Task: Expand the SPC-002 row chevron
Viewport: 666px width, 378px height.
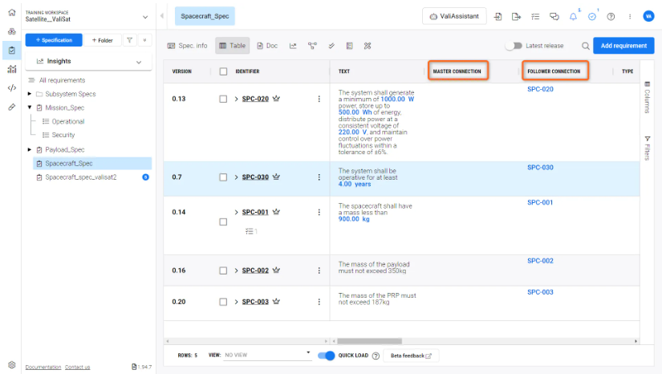Action: coord(236,270)
